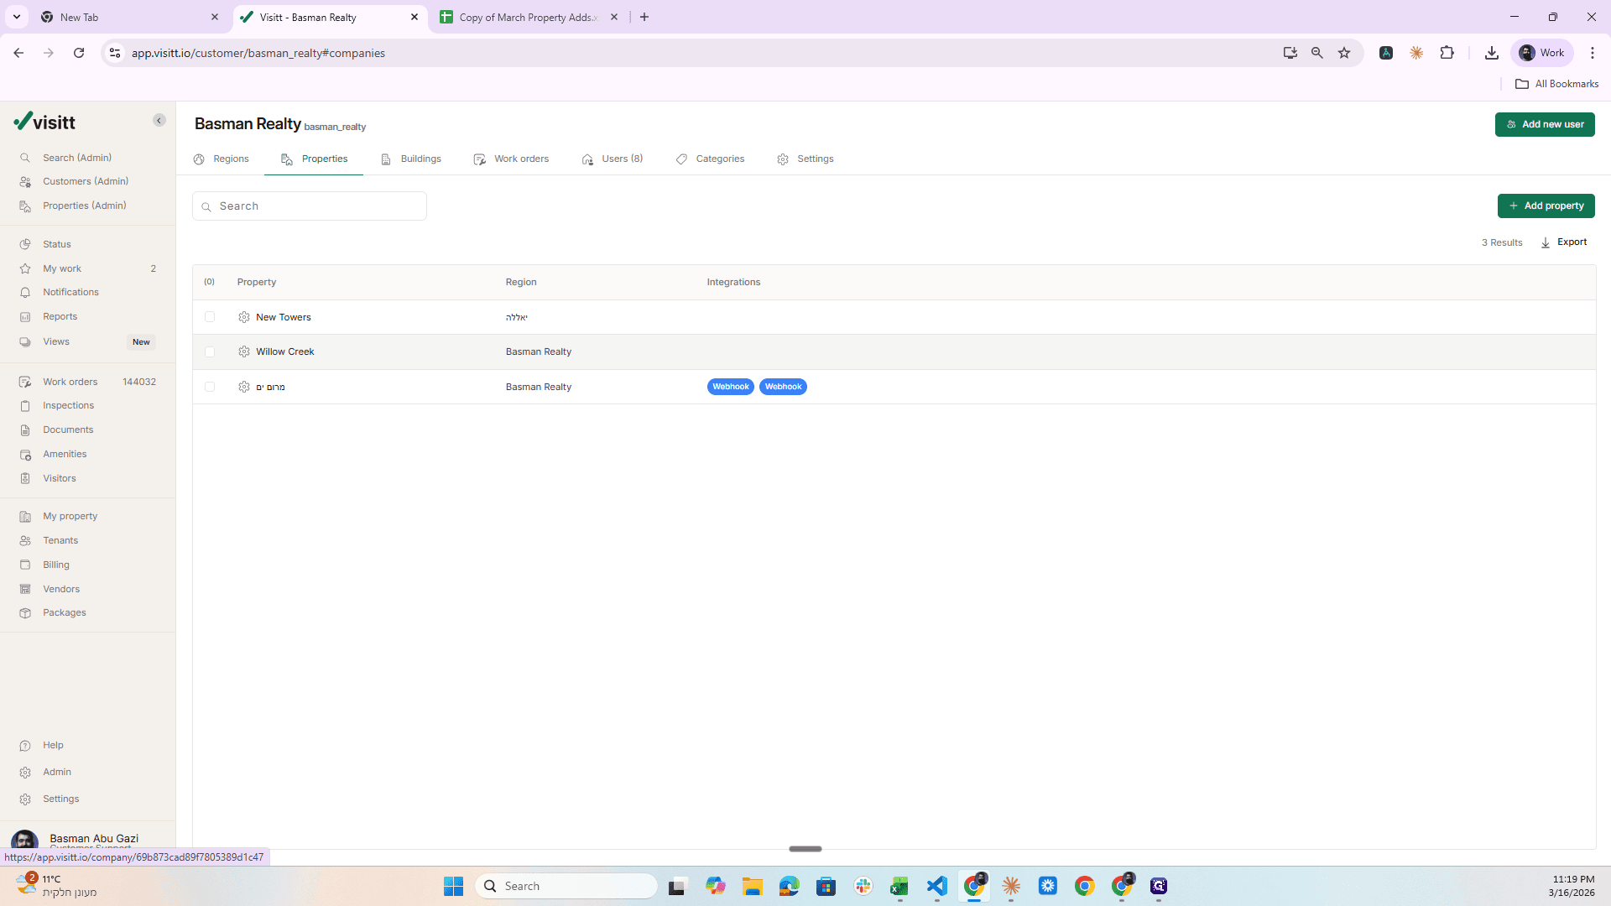Open Views in sidebar

56,341
